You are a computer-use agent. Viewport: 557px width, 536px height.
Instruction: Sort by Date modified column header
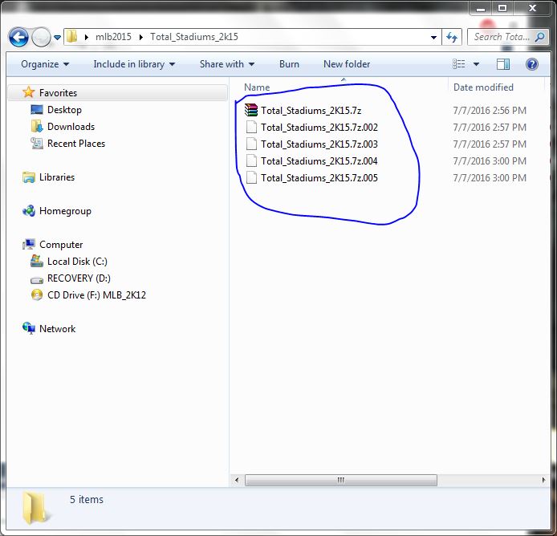483,87
